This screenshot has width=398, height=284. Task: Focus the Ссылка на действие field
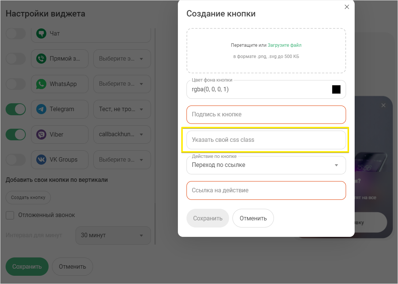pyautogui.click(x=266, y=190)
